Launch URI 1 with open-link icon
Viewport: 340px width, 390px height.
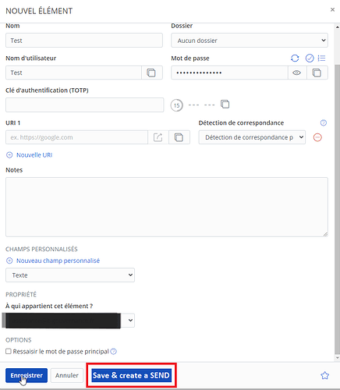158,137
